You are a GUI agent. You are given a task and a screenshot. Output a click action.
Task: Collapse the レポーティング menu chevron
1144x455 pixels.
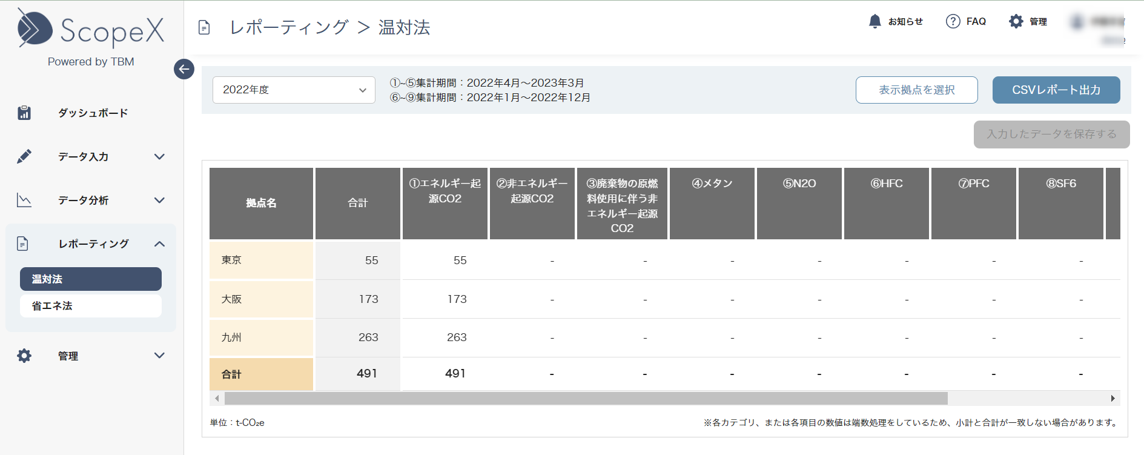click(x=159, y=244)
